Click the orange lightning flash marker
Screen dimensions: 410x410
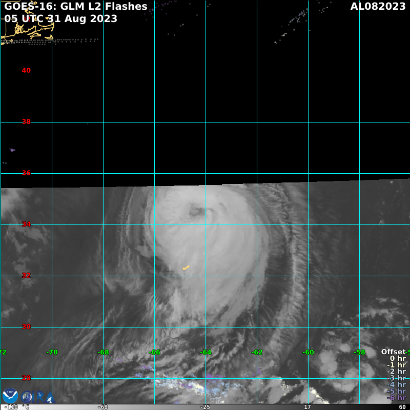[186, 268]
